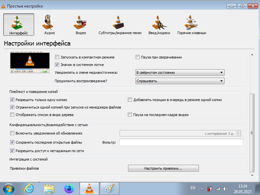Open the Windows Start menu
Screen dimensions: 260x195
point(9,188)
